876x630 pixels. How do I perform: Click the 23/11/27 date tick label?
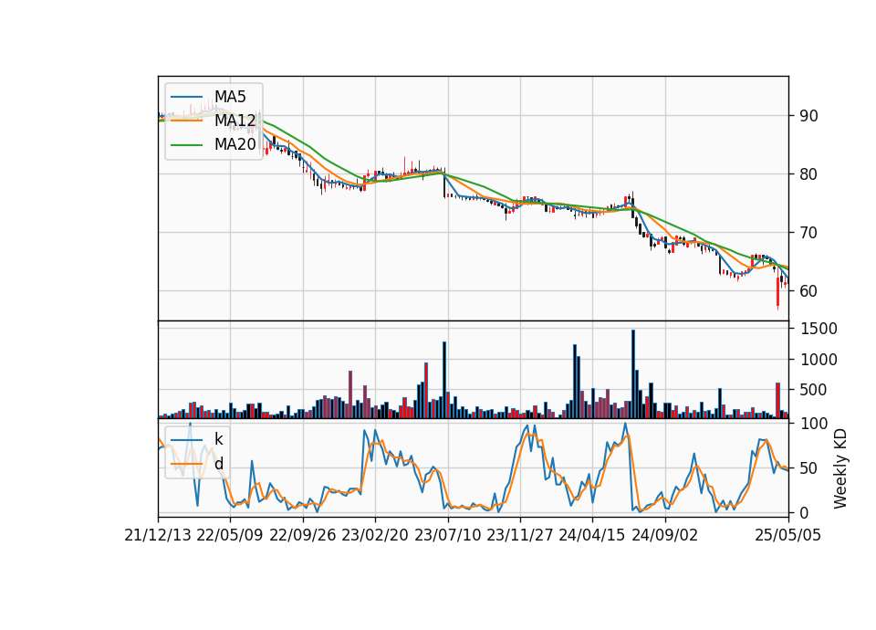[519, 535]
